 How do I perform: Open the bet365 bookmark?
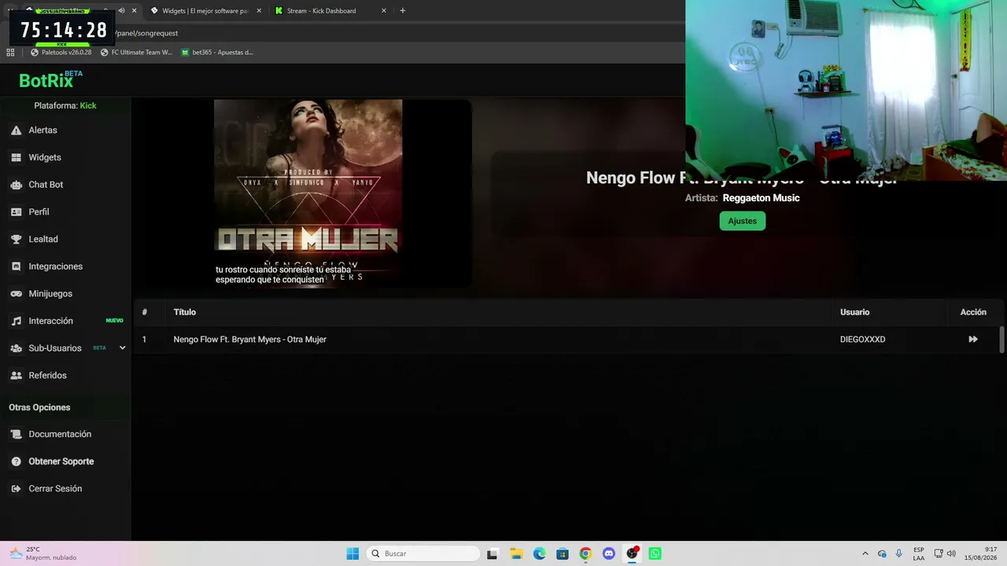click(217, 53)
